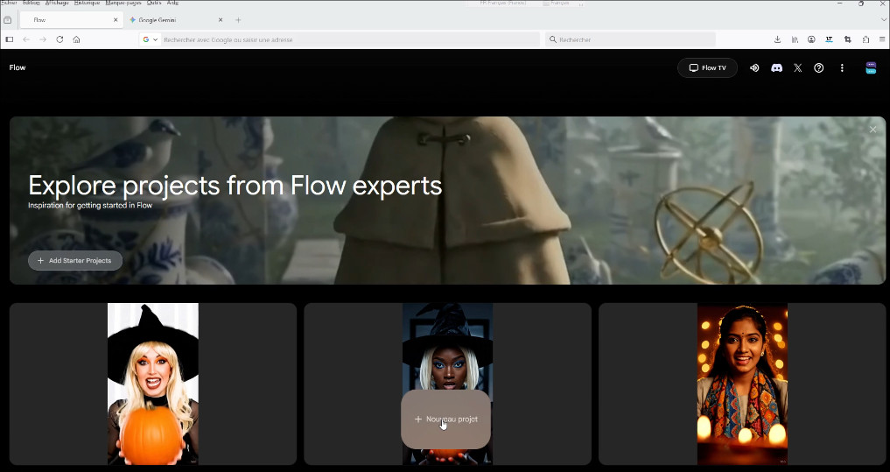
Task: Open the three-dot more options menu
Action: [842, 68]
